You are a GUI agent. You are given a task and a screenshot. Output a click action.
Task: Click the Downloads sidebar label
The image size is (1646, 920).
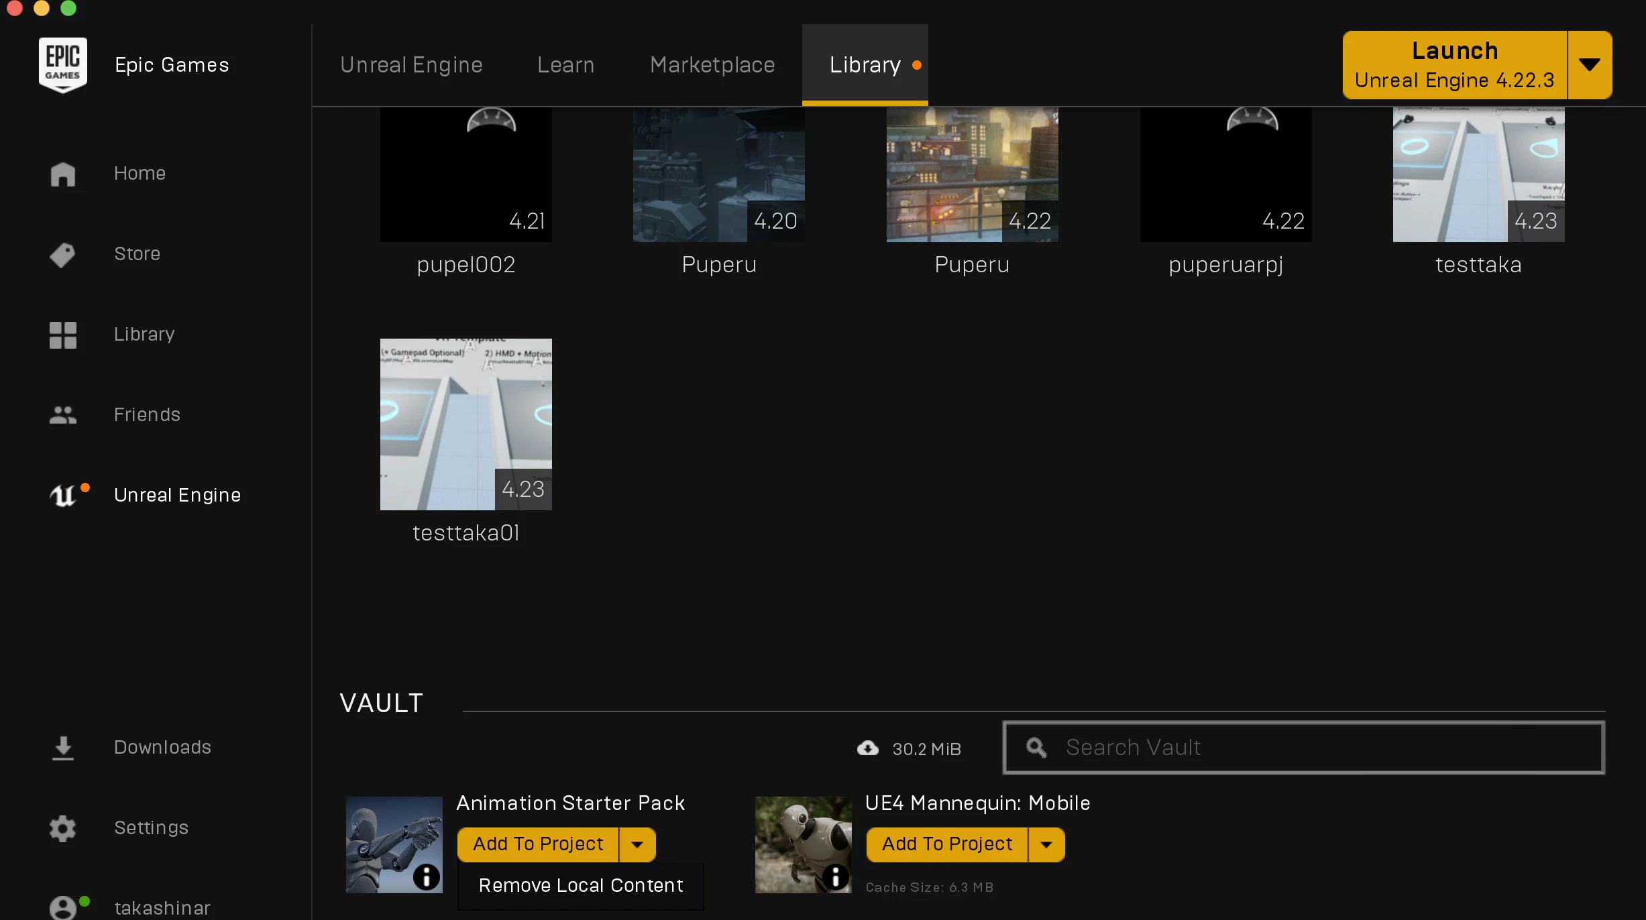click(x=162, y=748)
